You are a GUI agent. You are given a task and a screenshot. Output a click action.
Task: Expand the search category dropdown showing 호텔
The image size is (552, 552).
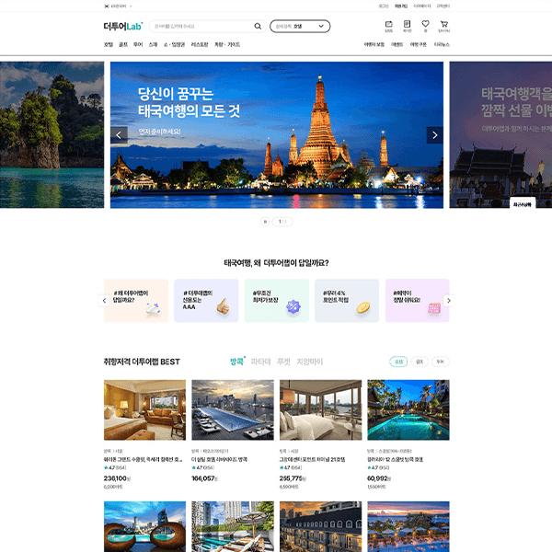coord(300,26)
